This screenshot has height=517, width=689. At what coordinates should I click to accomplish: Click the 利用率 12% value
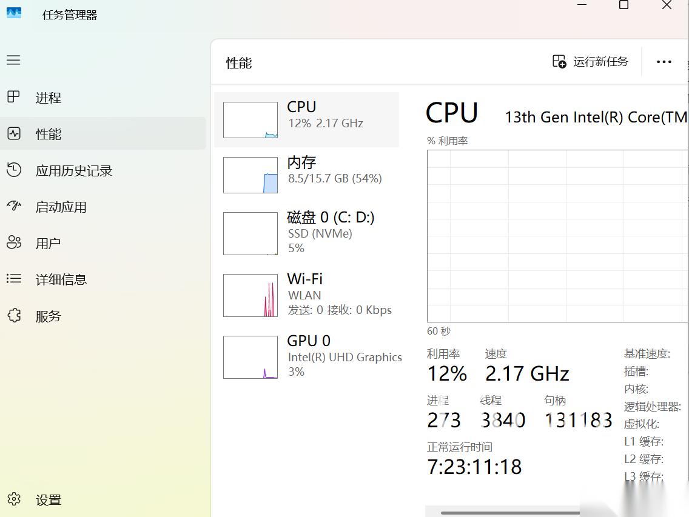coord(447,374)
